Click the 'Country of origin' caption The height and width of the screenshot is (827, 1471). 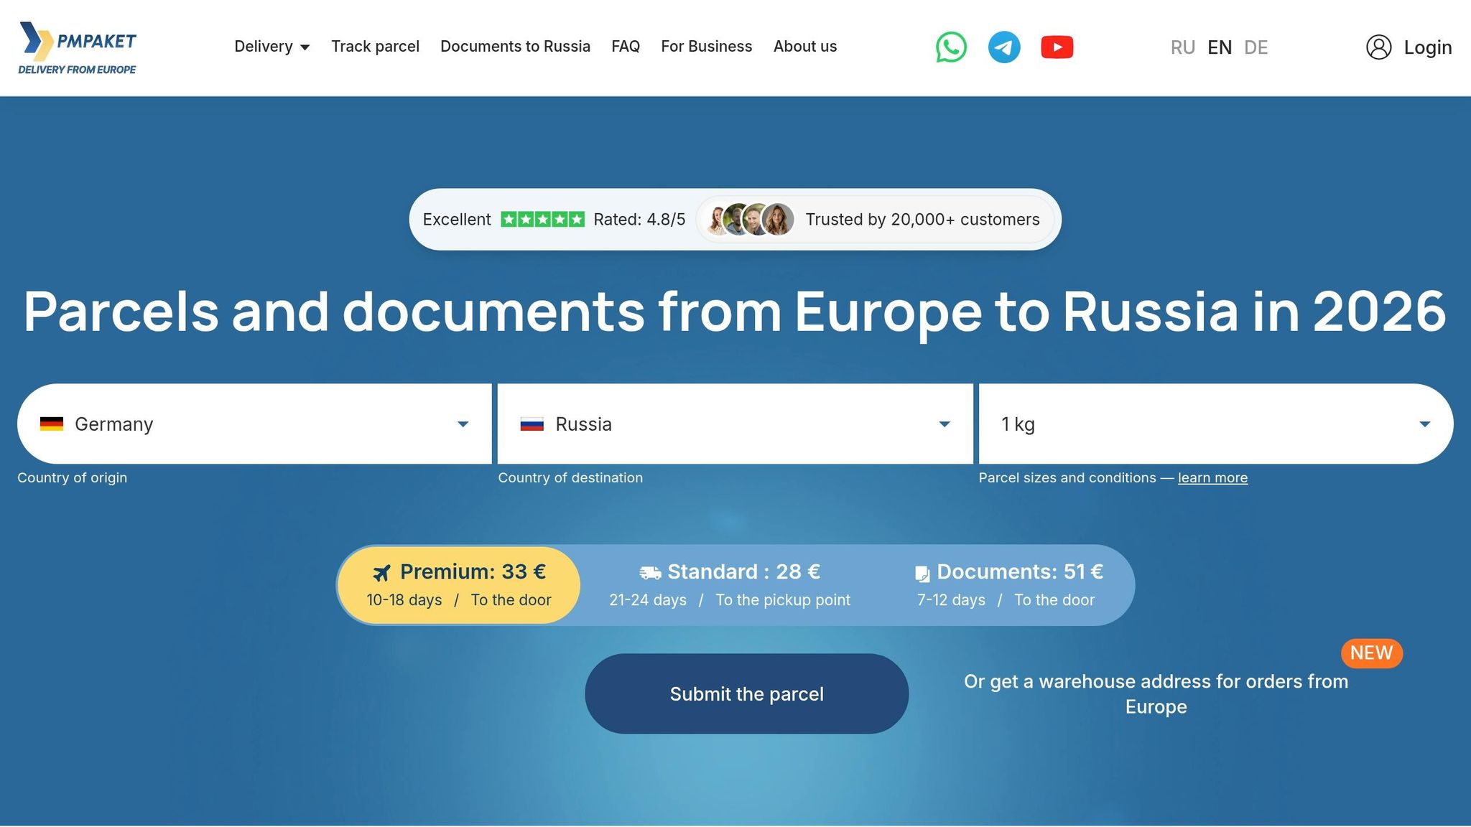point(72,478)
